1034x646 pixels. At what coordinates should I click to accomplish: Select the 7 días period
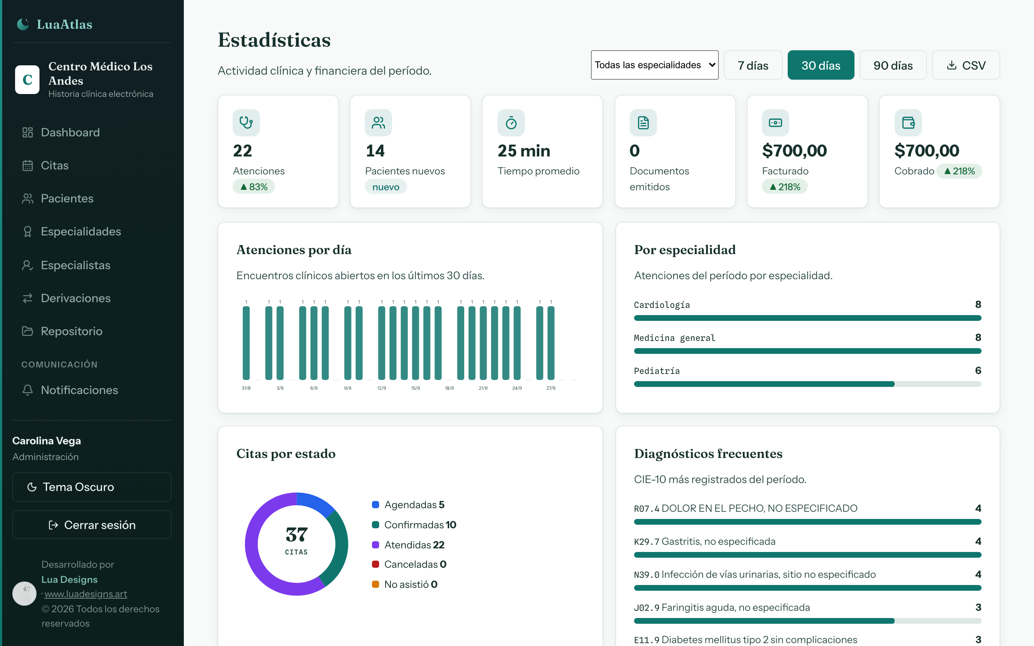[753, 65]
